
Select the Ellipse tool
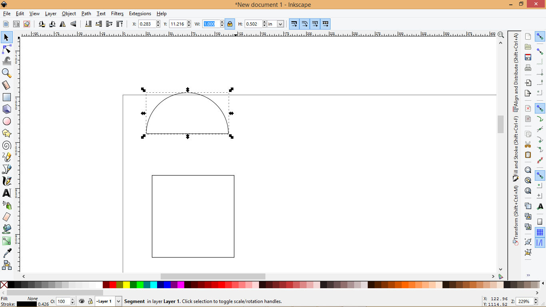[6, 121]
